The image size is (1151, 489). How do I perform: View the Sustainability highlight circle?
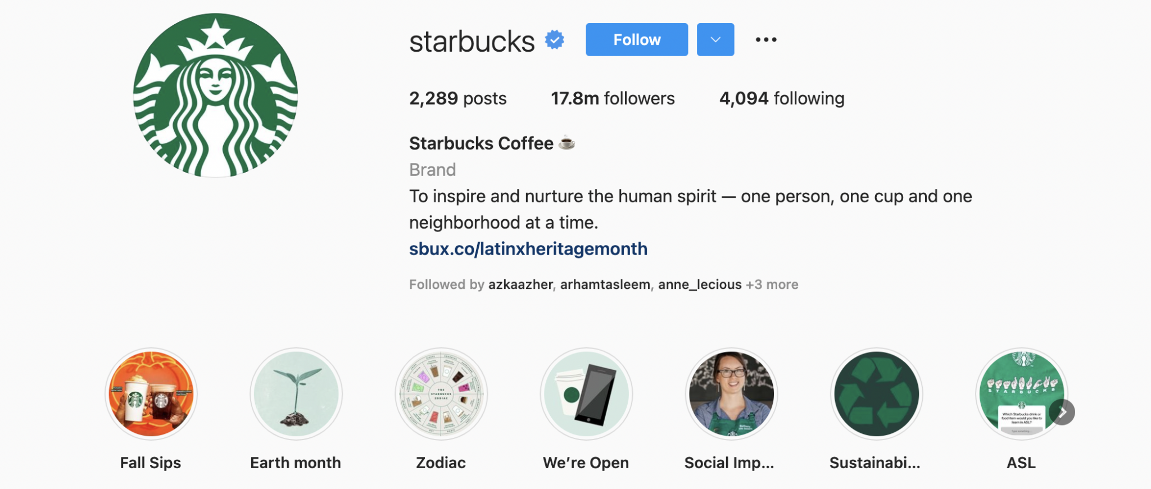[876, 394]
